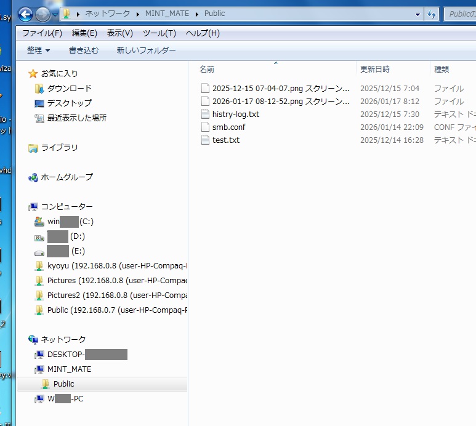Select the histry-log.txt file icon
The width and height of the screenshot is (476, 426).
pos(206,115)
